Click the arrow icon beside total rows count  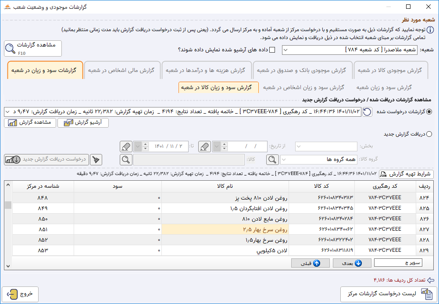tap(431, 280)
